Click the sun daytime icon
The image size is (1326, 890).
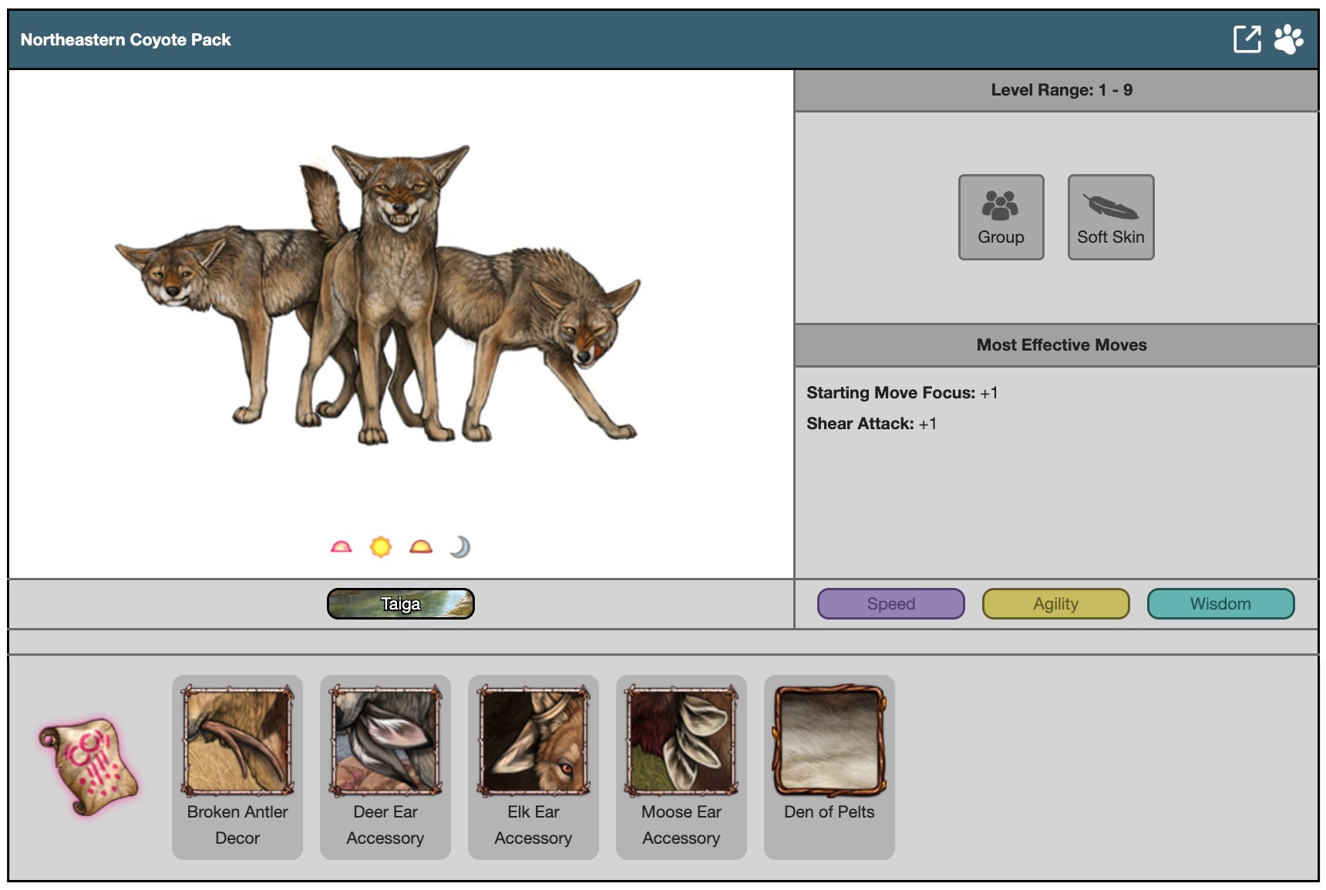[x=381, y=547]
